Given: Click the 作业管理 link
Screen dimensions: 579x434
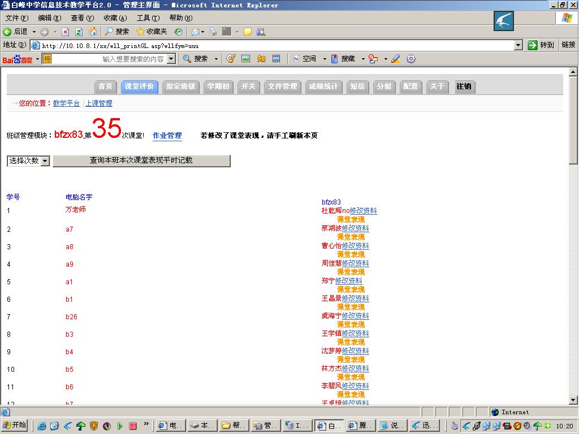Looking at the screenshot, I should click(x=167, y=136).
